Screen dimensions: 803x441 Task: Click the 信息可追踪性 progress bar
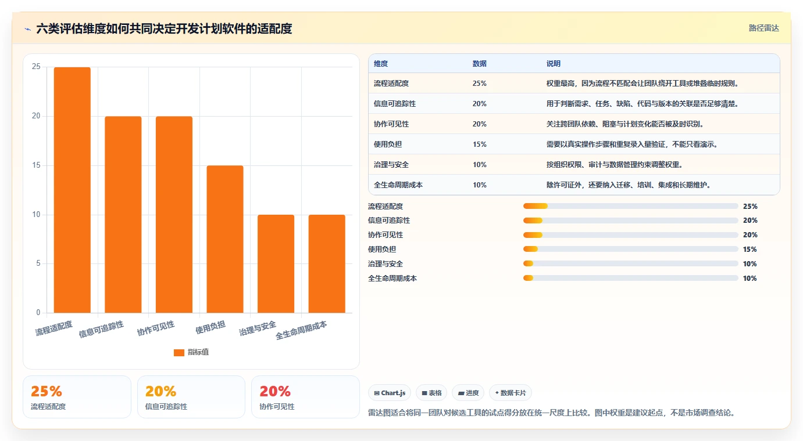(x=631, y=220)
